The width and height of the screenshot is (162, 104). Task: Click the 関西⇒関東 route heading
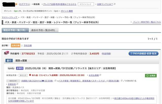point(21,61)
